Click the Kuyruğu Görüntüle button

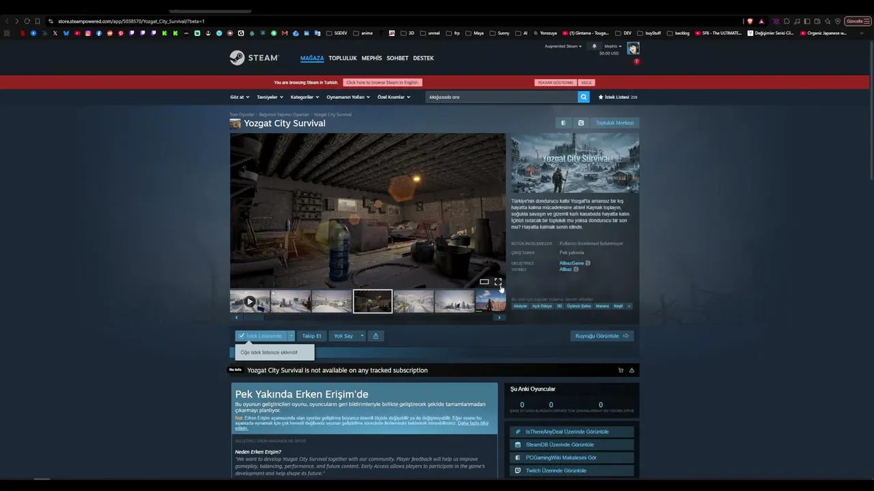(602, 336)
